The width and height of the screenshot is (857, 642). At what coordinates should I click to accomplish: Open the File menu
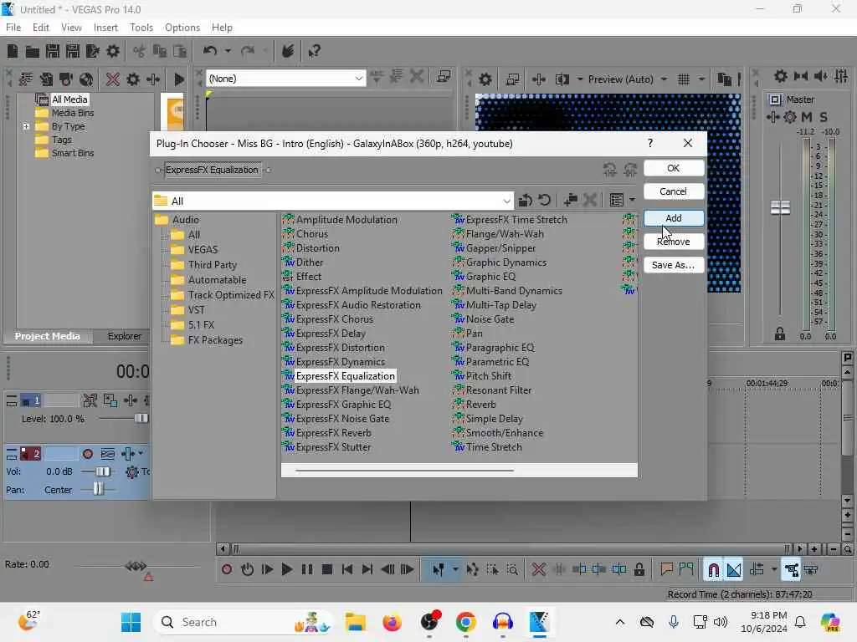click(13, 28)
